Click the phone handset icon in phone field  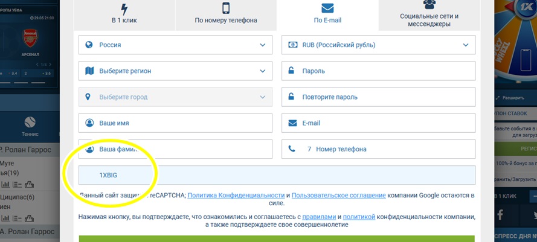click(x=291, y=149)
